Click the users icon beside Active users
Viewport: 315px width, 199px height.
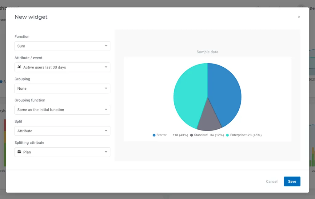tap(19, 67)
